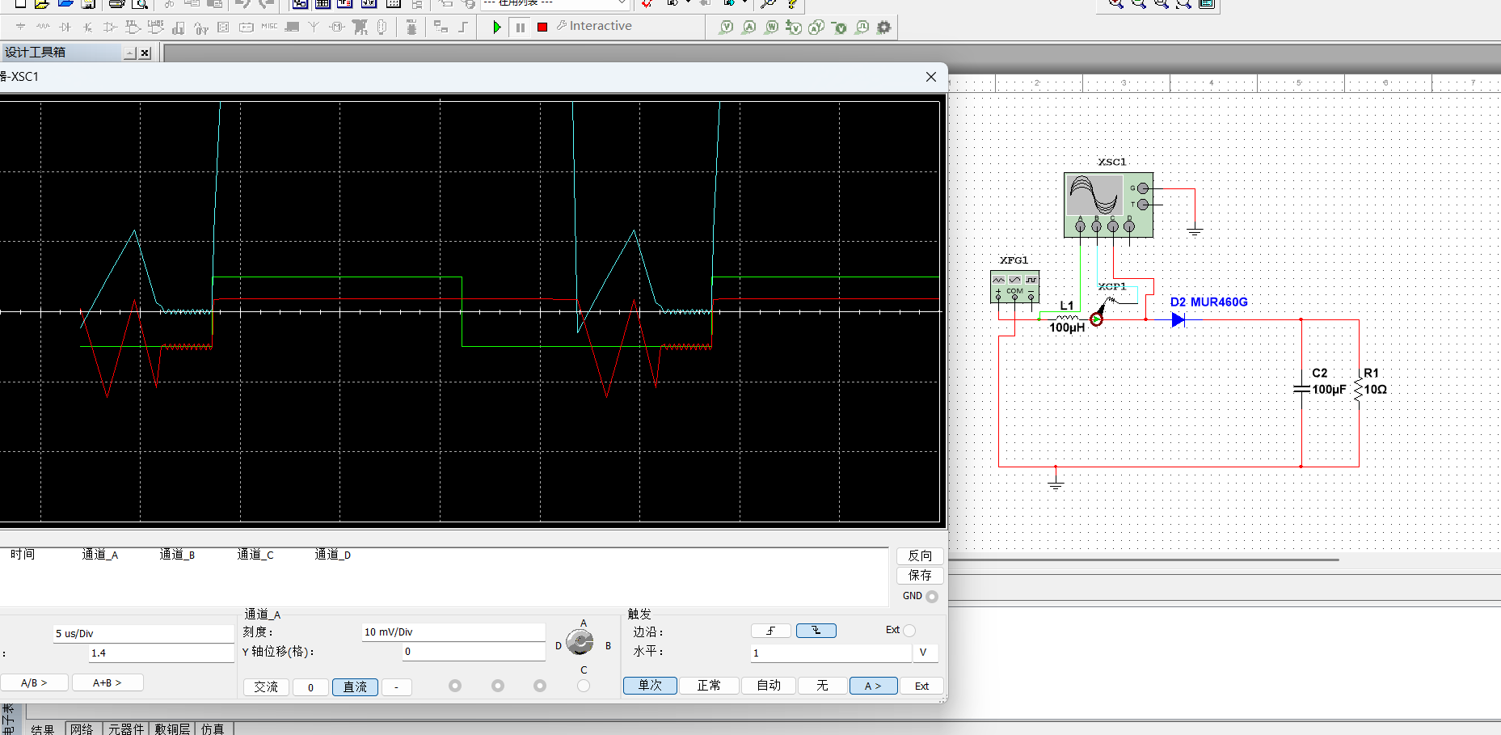Screen dimensions: 1501x735
Task: Switch to the 元器件 tab
Action: [x=126, y=729]
